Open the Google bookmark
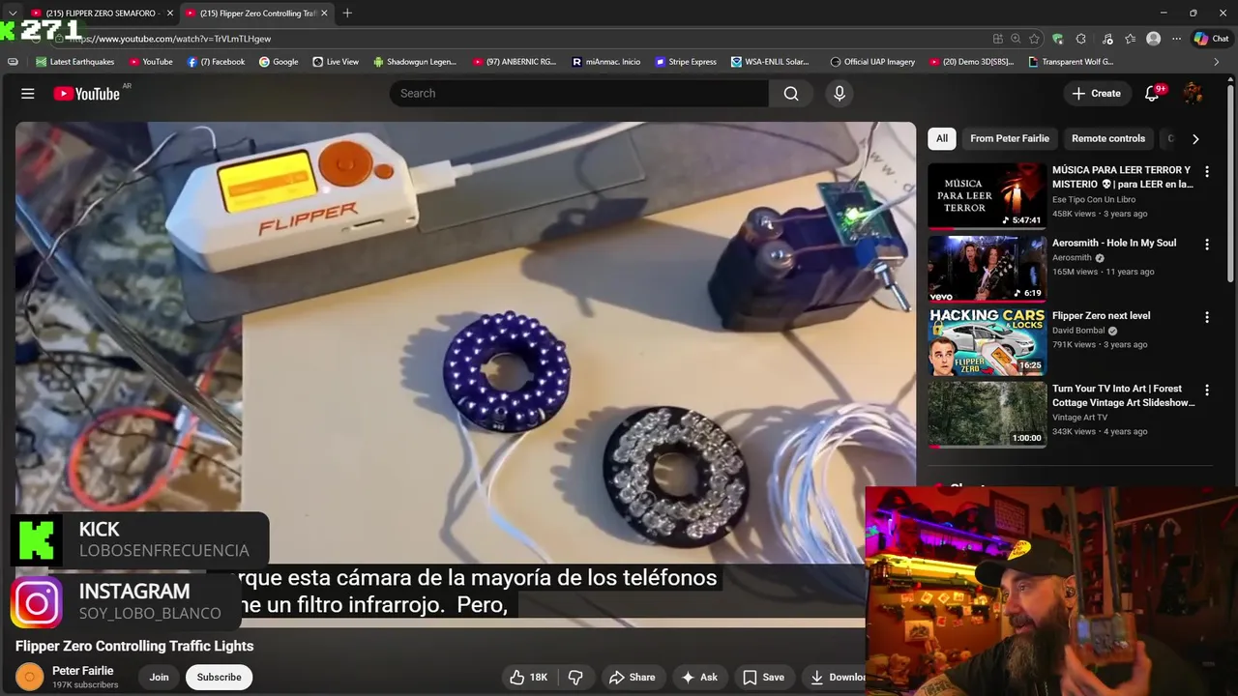The height and width of the screenshot is (696, 1238). [x=279, y=62]
